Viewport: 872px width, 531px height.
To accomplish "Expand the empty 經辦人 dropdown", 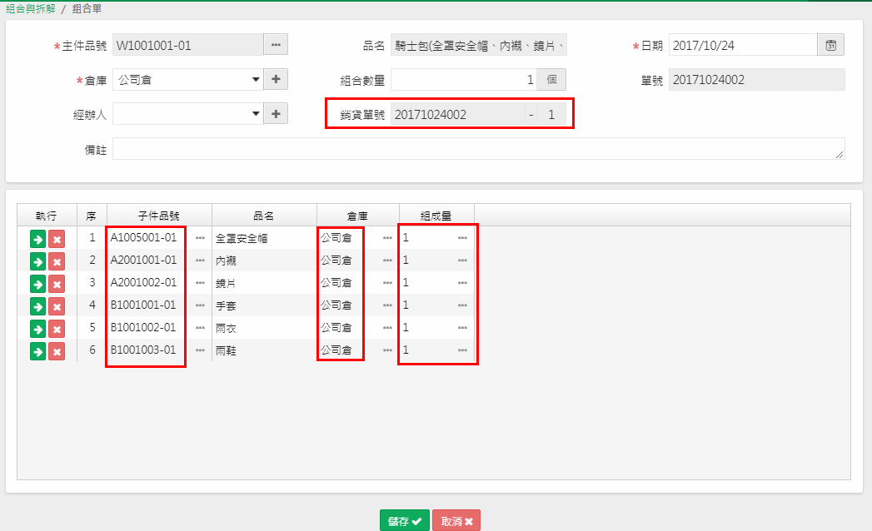I will pyautogui.click(x=188, y=114).
